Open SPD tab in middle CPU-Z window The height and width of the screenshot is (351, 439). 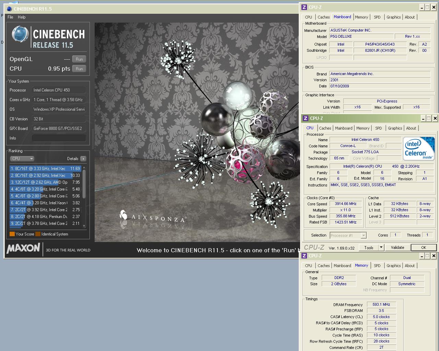point(379,128)
